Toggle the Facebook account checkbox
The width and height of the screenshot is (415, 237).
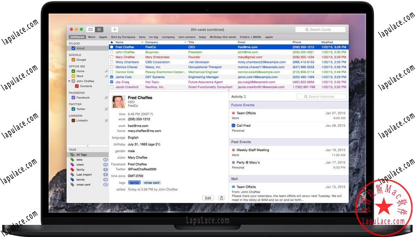pyautogui.click(x=73, y=98)
